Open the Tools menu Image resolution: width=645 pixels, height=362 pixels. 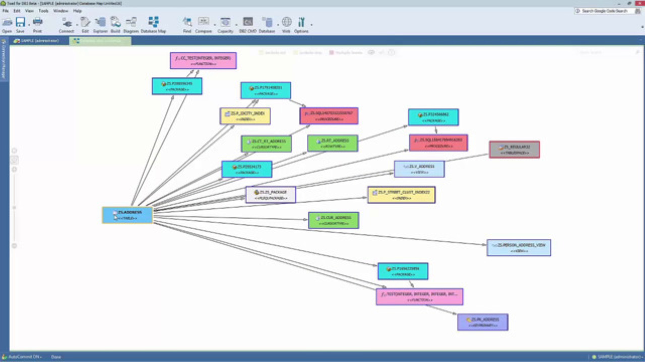coord(44,11)
